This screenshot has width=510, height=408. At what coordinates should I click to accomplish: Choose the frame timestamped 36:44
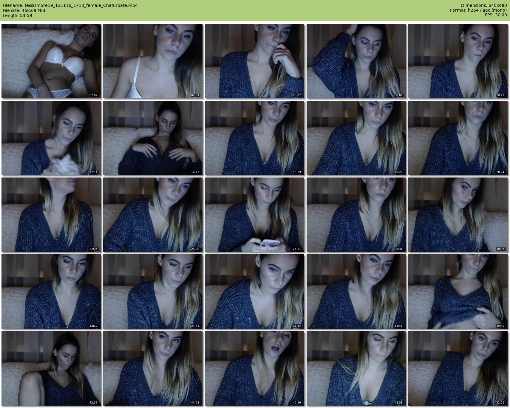254,292
